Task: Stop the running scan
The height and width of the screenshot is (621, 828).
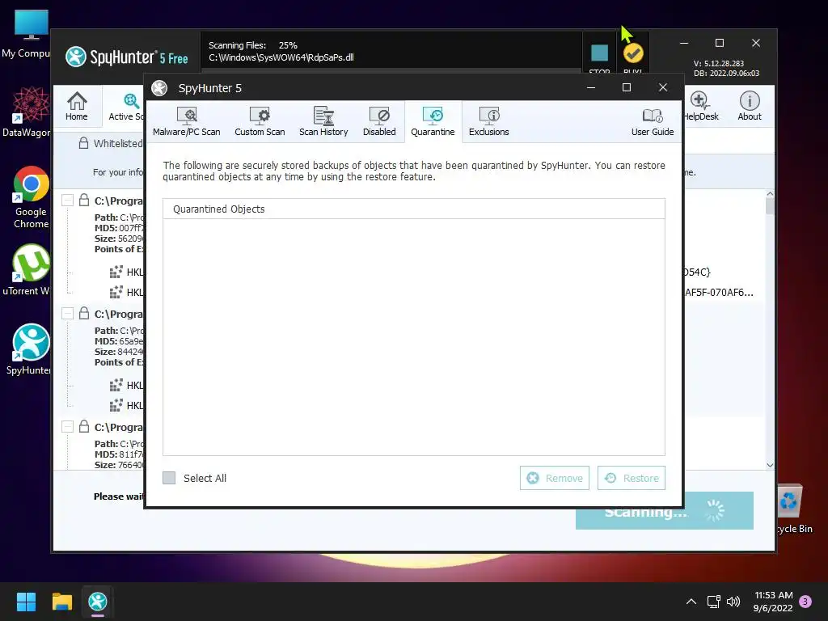Action: tap(599, 54)
